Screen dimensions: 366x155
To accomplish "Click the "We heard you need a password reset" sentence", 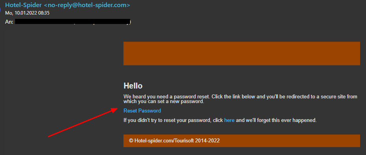I will click(x=167, y=97).
